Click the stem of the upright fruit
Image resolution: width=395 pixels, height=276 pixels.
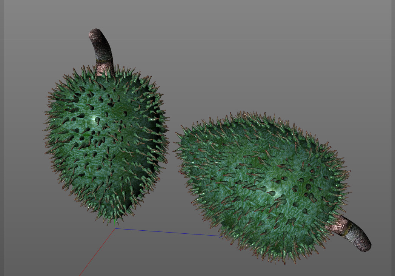[x=103, y=52]
